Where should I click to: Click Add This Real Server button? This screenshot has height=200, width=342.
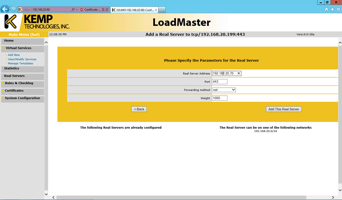pyautogui.click(x=284, y=109)
